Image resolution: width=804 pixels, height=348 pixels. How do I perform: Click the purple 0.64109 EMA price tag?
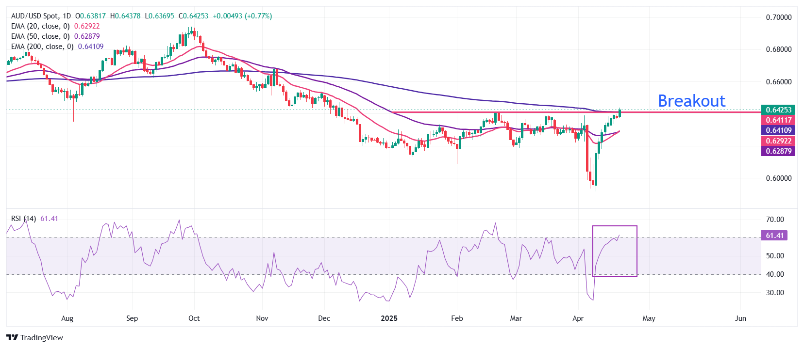[x=778, y=130]
